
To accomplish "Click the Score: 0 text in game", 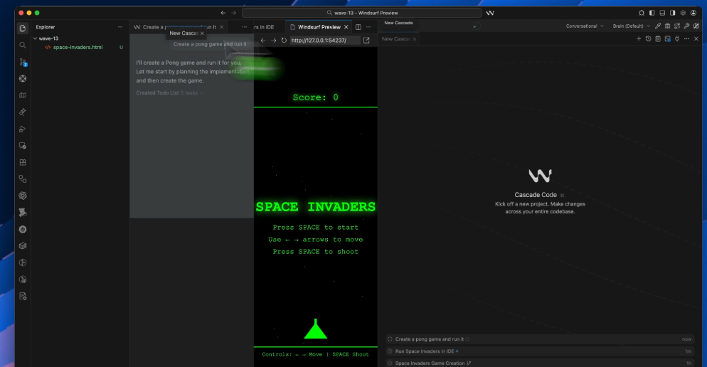I will coord(316,97).
